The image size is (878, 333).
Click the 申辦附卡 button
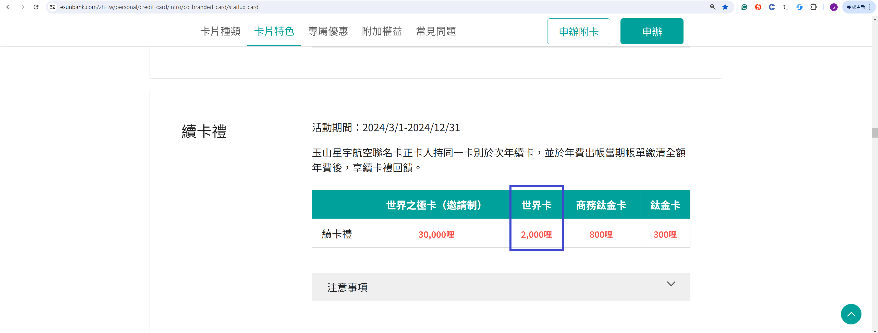(x=578, y=32)
